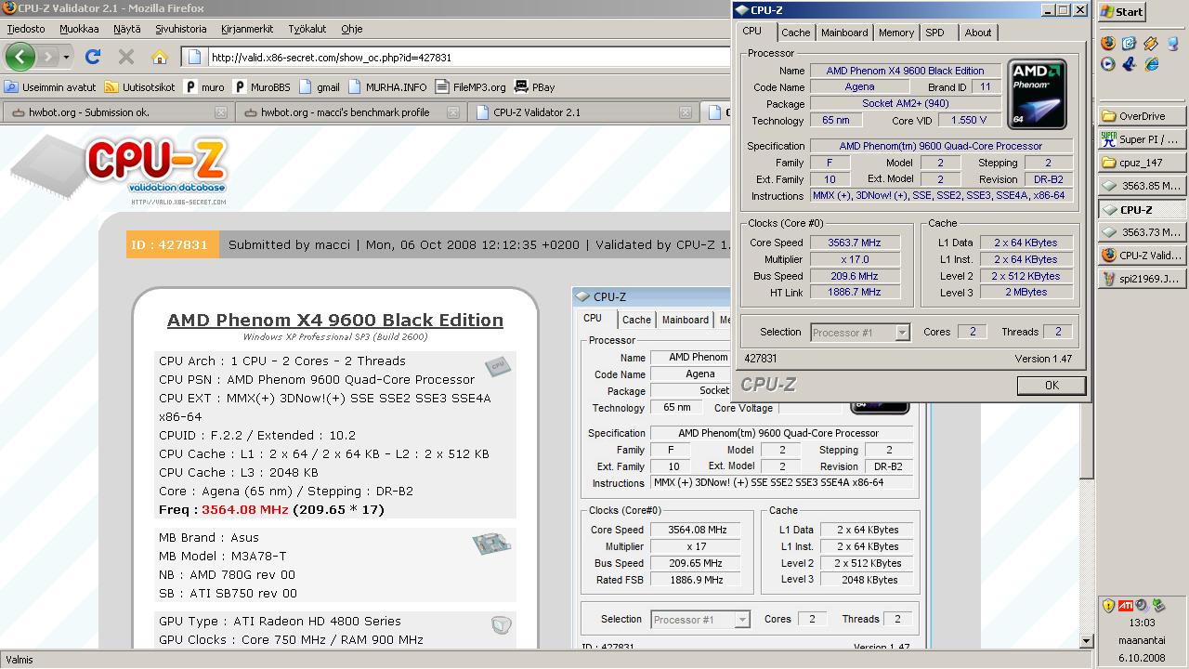Click the motherboard icon beside MB Brand
Screen dimensions: 1189x669
[x=490, y=544]
